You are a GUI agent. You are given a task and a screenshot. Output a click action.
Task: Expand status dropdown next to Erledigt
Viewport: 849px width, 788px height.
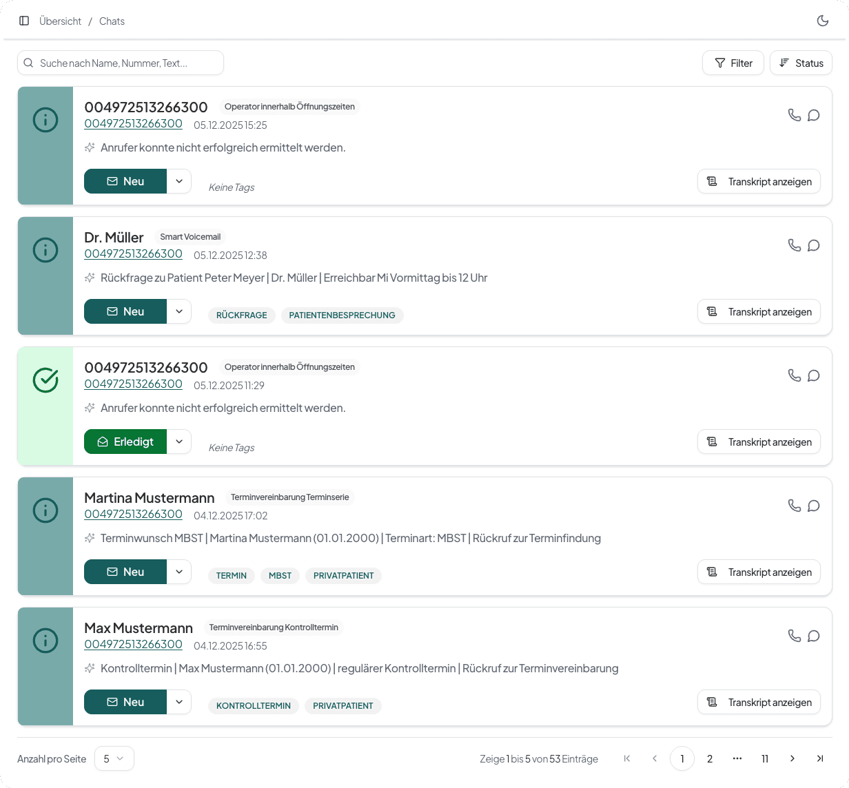[x=179, y=442]
